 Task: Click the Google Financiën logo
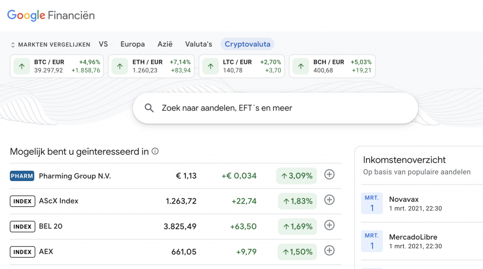(x=51, y=16)
